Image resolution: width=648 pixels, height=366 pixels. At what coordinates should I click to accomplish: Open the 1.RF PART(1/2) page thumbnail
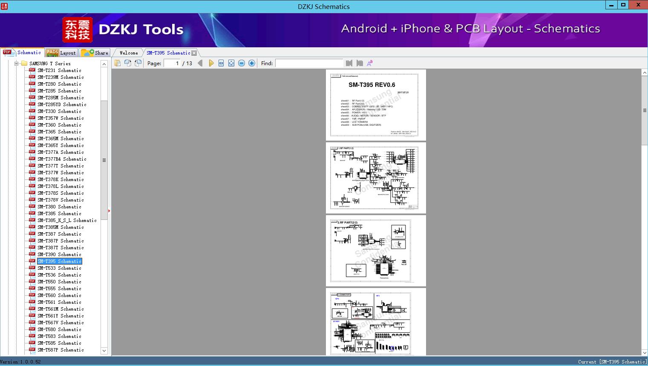(376, 178)
